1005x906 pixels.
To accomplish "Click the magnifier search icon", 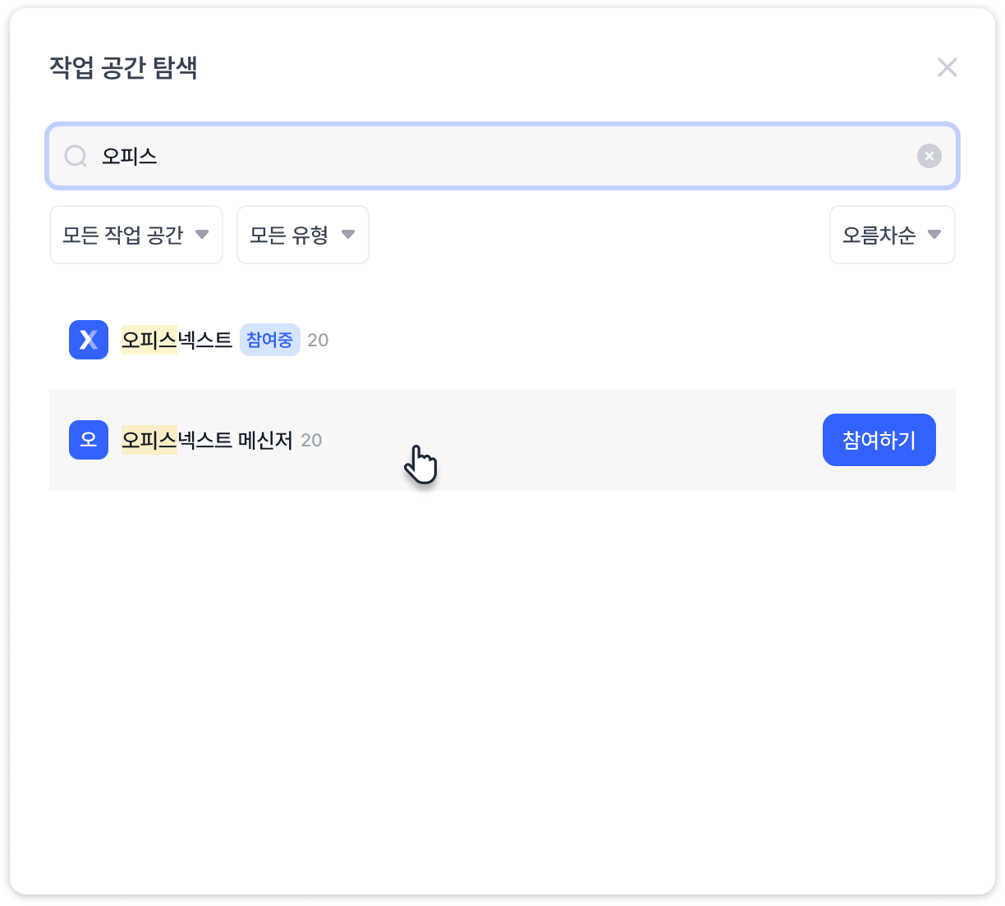I will coord(76,156).
